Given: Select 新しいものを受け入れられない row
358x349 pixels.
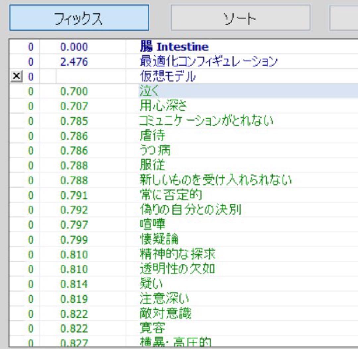Looking at the screenshot, I should coord(215,181).
